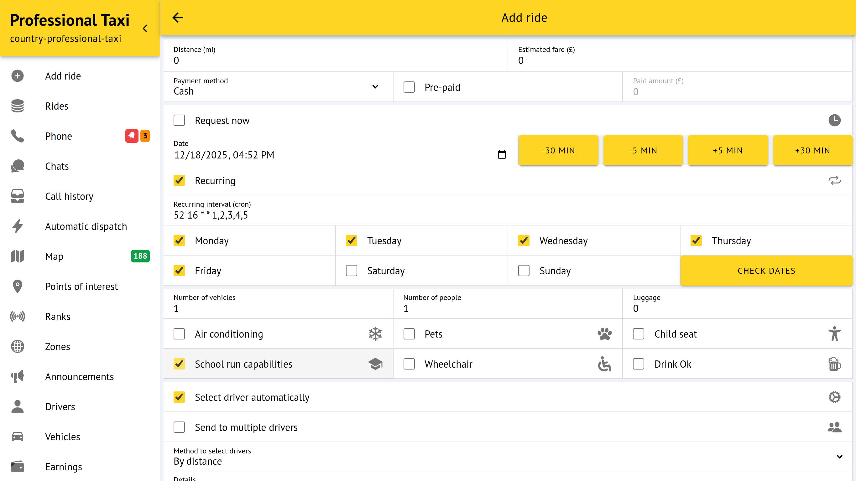Open the calendar date picker icon
Viewport: 856px width, 481px height.
[501, 154]
